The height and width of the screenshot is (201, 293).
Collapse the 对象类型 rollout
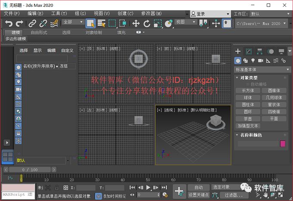[x=237, y=77]
